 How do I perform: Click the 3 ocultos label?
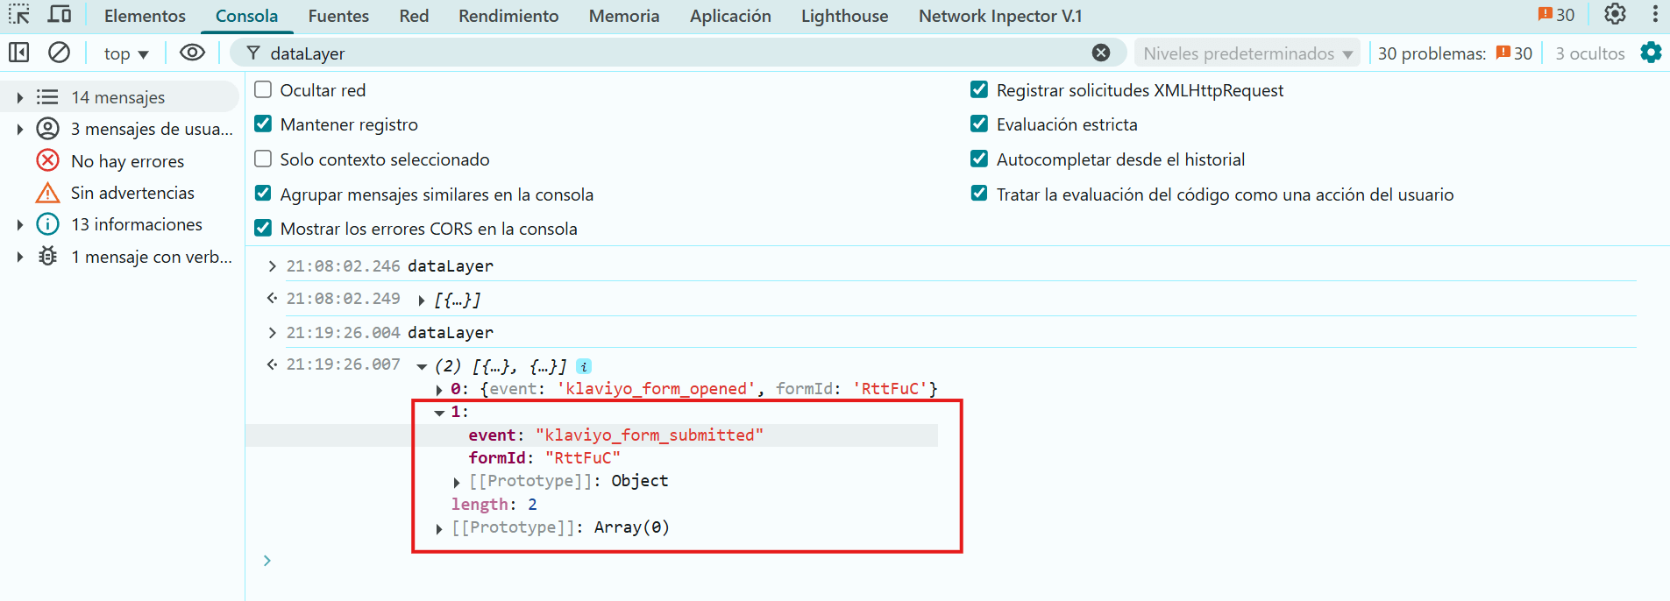(x=1589, y=53)
